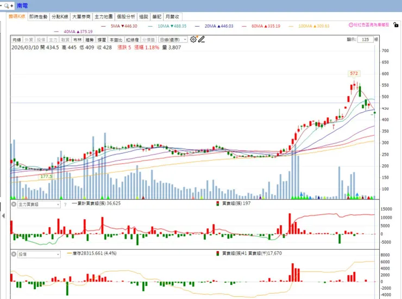The width and height of the screenshot is (402, 299).
Task: Open the 主力買賣超 indicator dropdown
Action: point(39,204)
